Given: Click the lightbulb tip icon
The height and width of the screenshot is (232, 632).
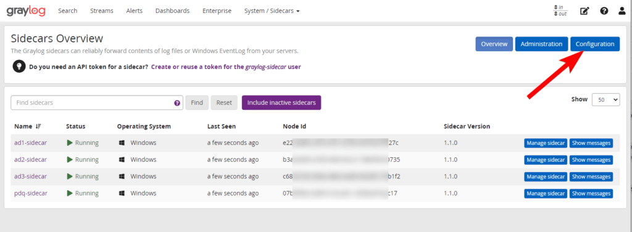Looking at the screenshot, I should 19,67.
